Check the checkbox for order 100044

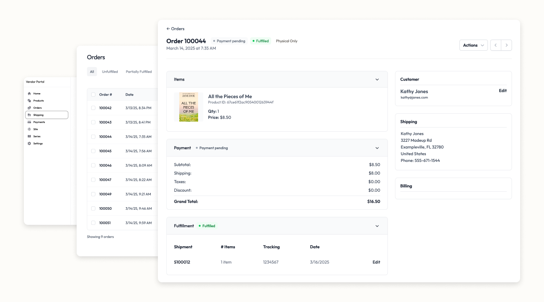pos(93,136)
